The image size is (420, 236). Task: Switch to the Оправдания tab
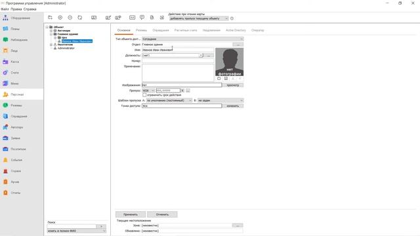(x=161, y=30)
